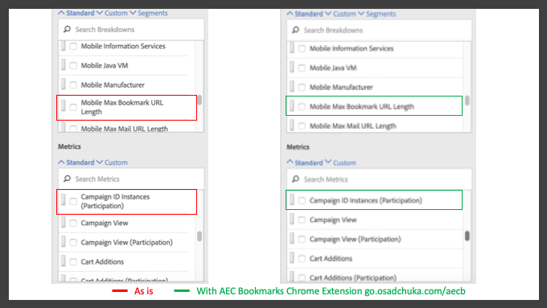Expand Segments section in right panel
Viewport: 547px width, 308px height.
(377, 14)
